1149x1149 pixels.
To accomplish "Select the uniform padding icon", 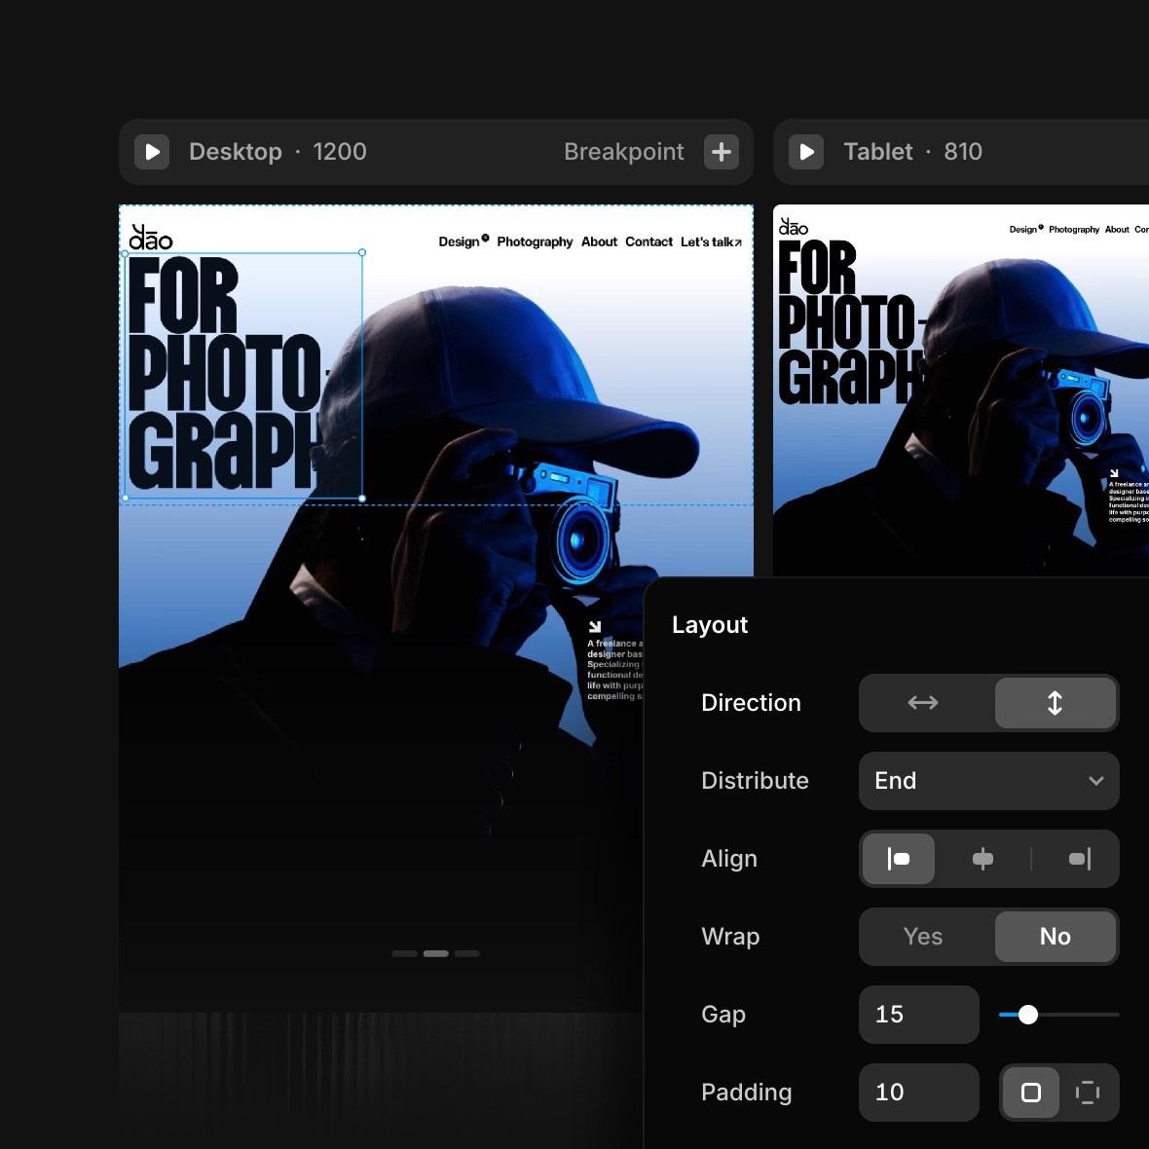I will tap(1032, 1093).
